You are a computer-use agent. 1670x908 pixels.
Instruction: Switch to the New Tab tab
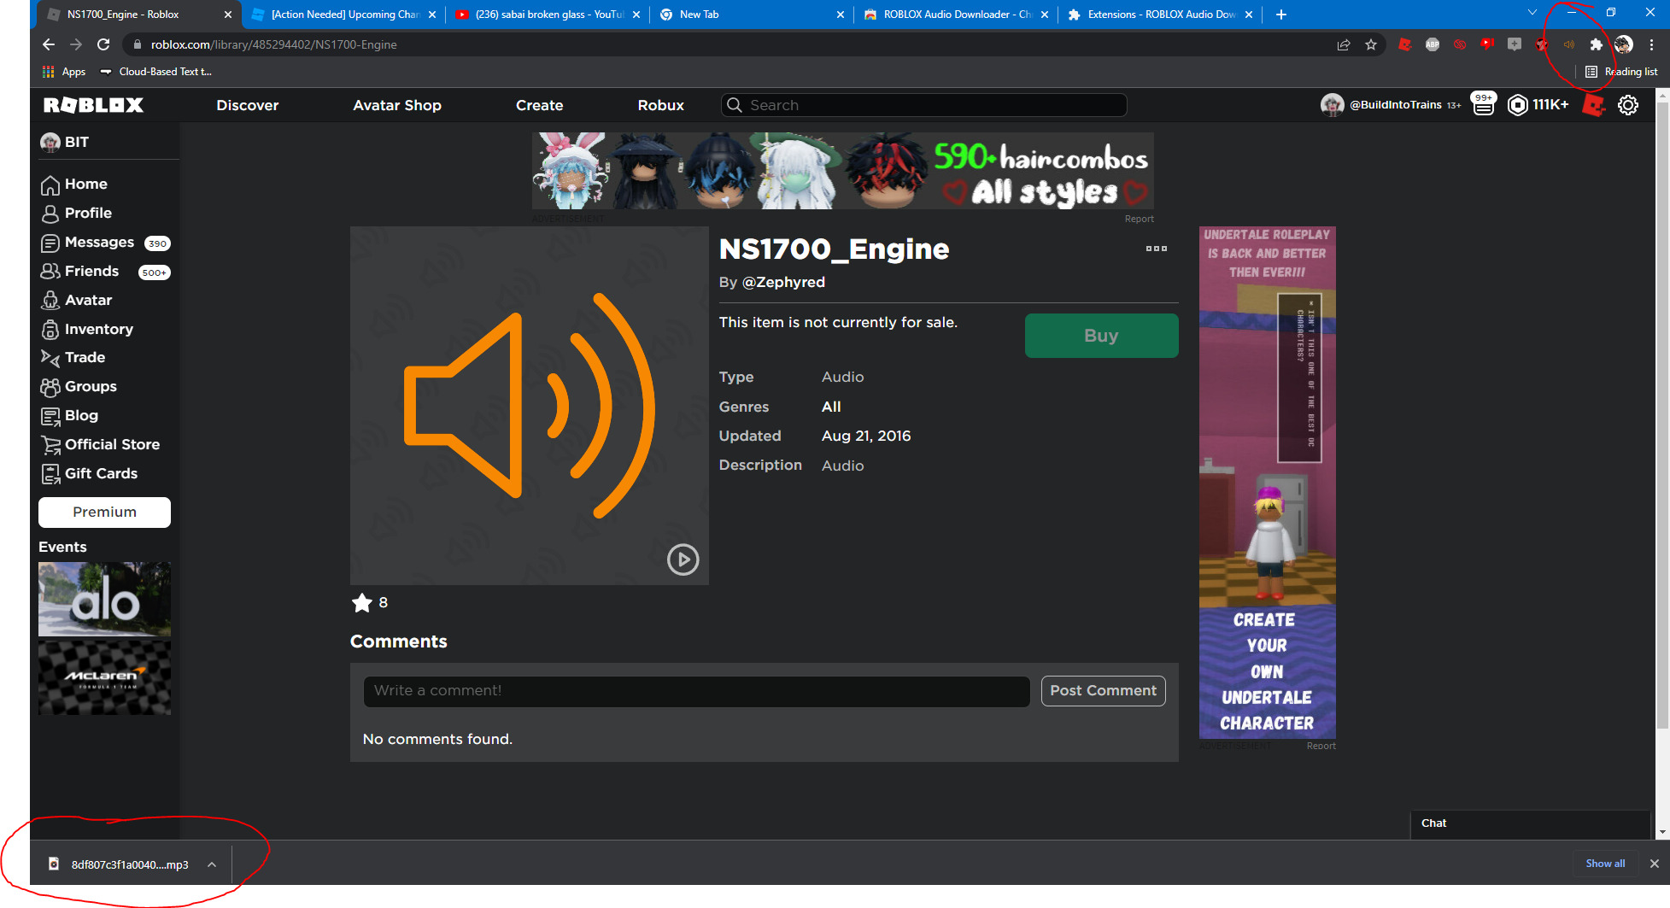click(x=751, y=15)
